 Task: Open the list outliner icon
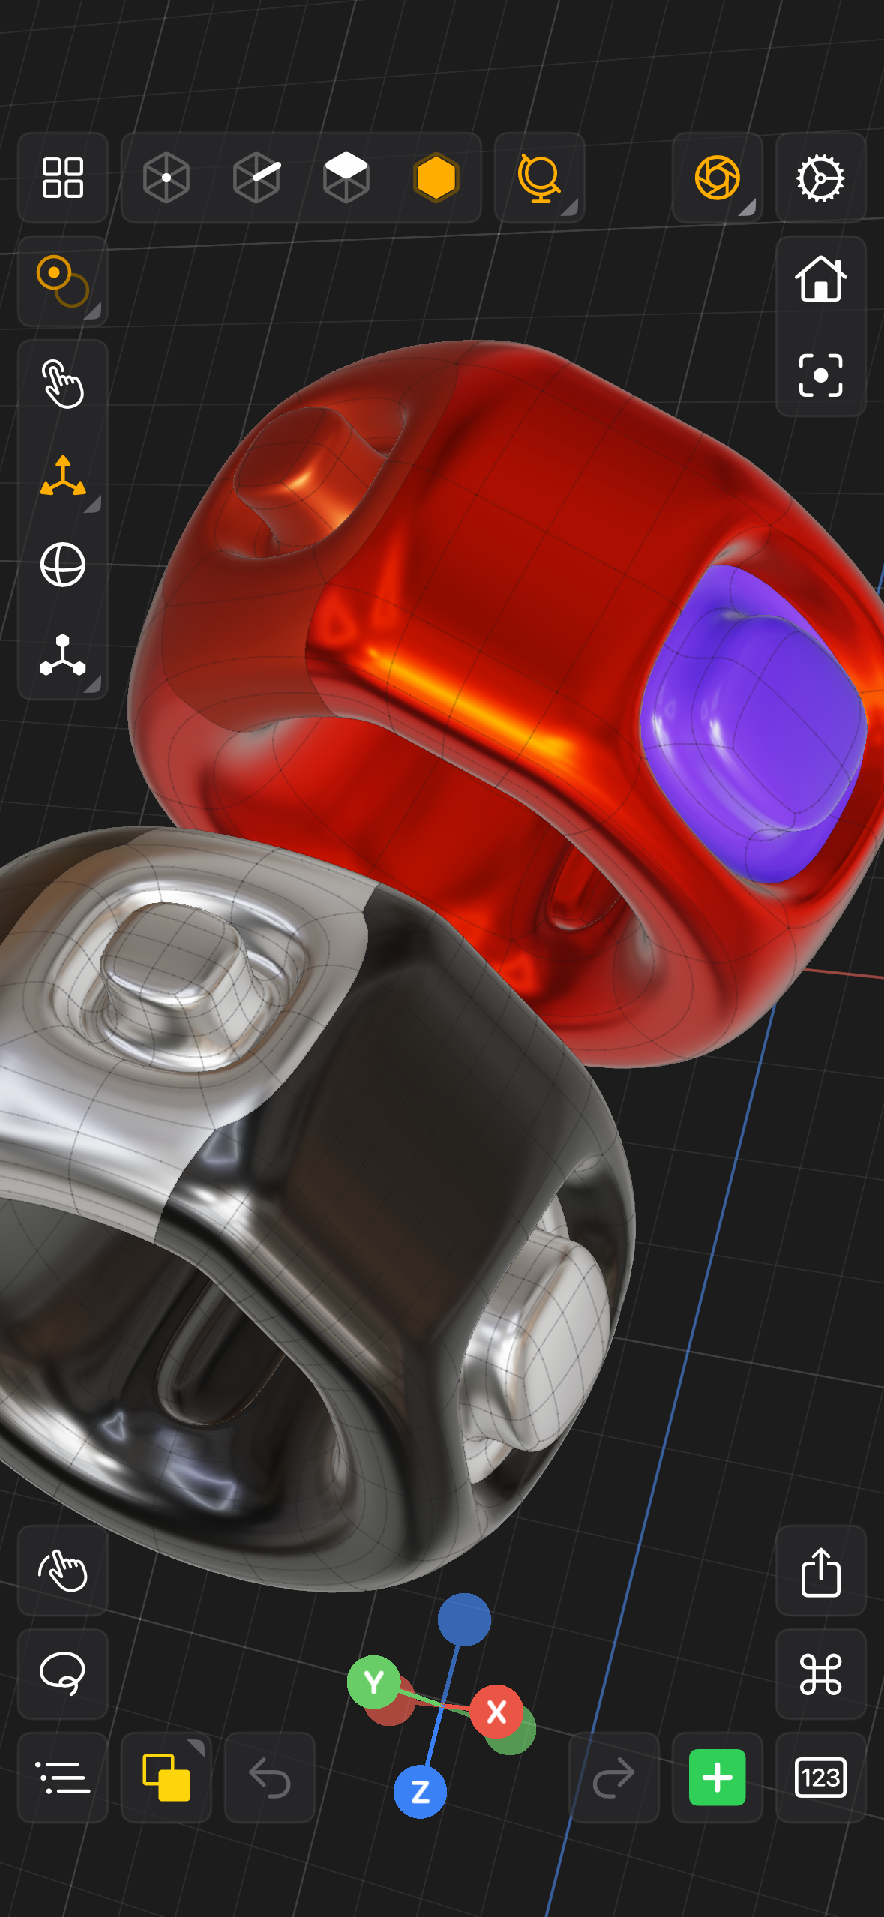pos(63,1777)
